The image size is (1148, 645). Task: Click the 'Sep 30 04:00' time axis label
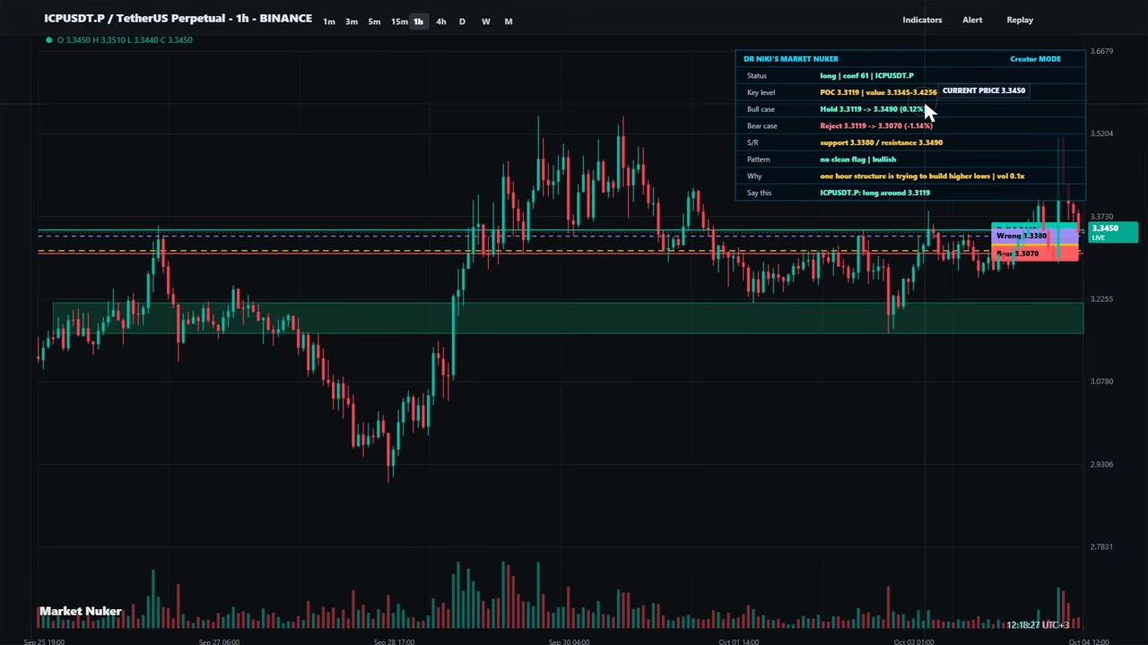pos(569,641)
